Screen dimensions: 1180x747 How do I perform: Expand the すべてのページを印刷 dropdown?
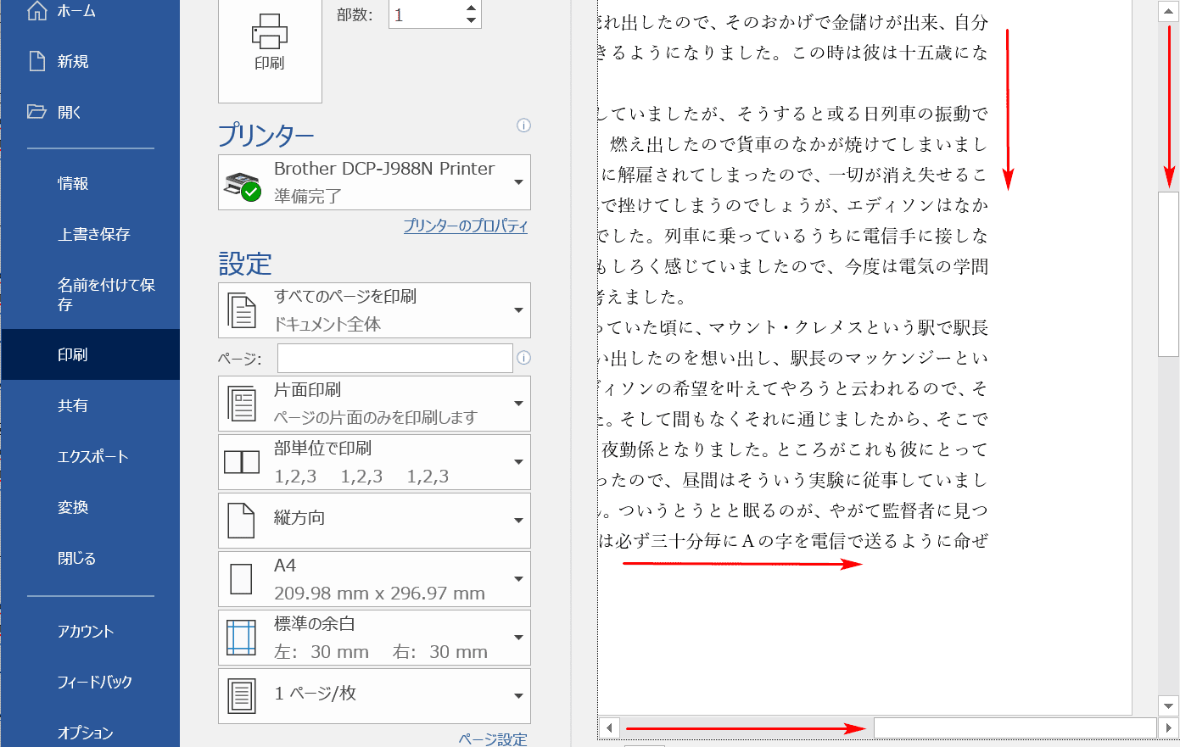click(x=374, y=310)
